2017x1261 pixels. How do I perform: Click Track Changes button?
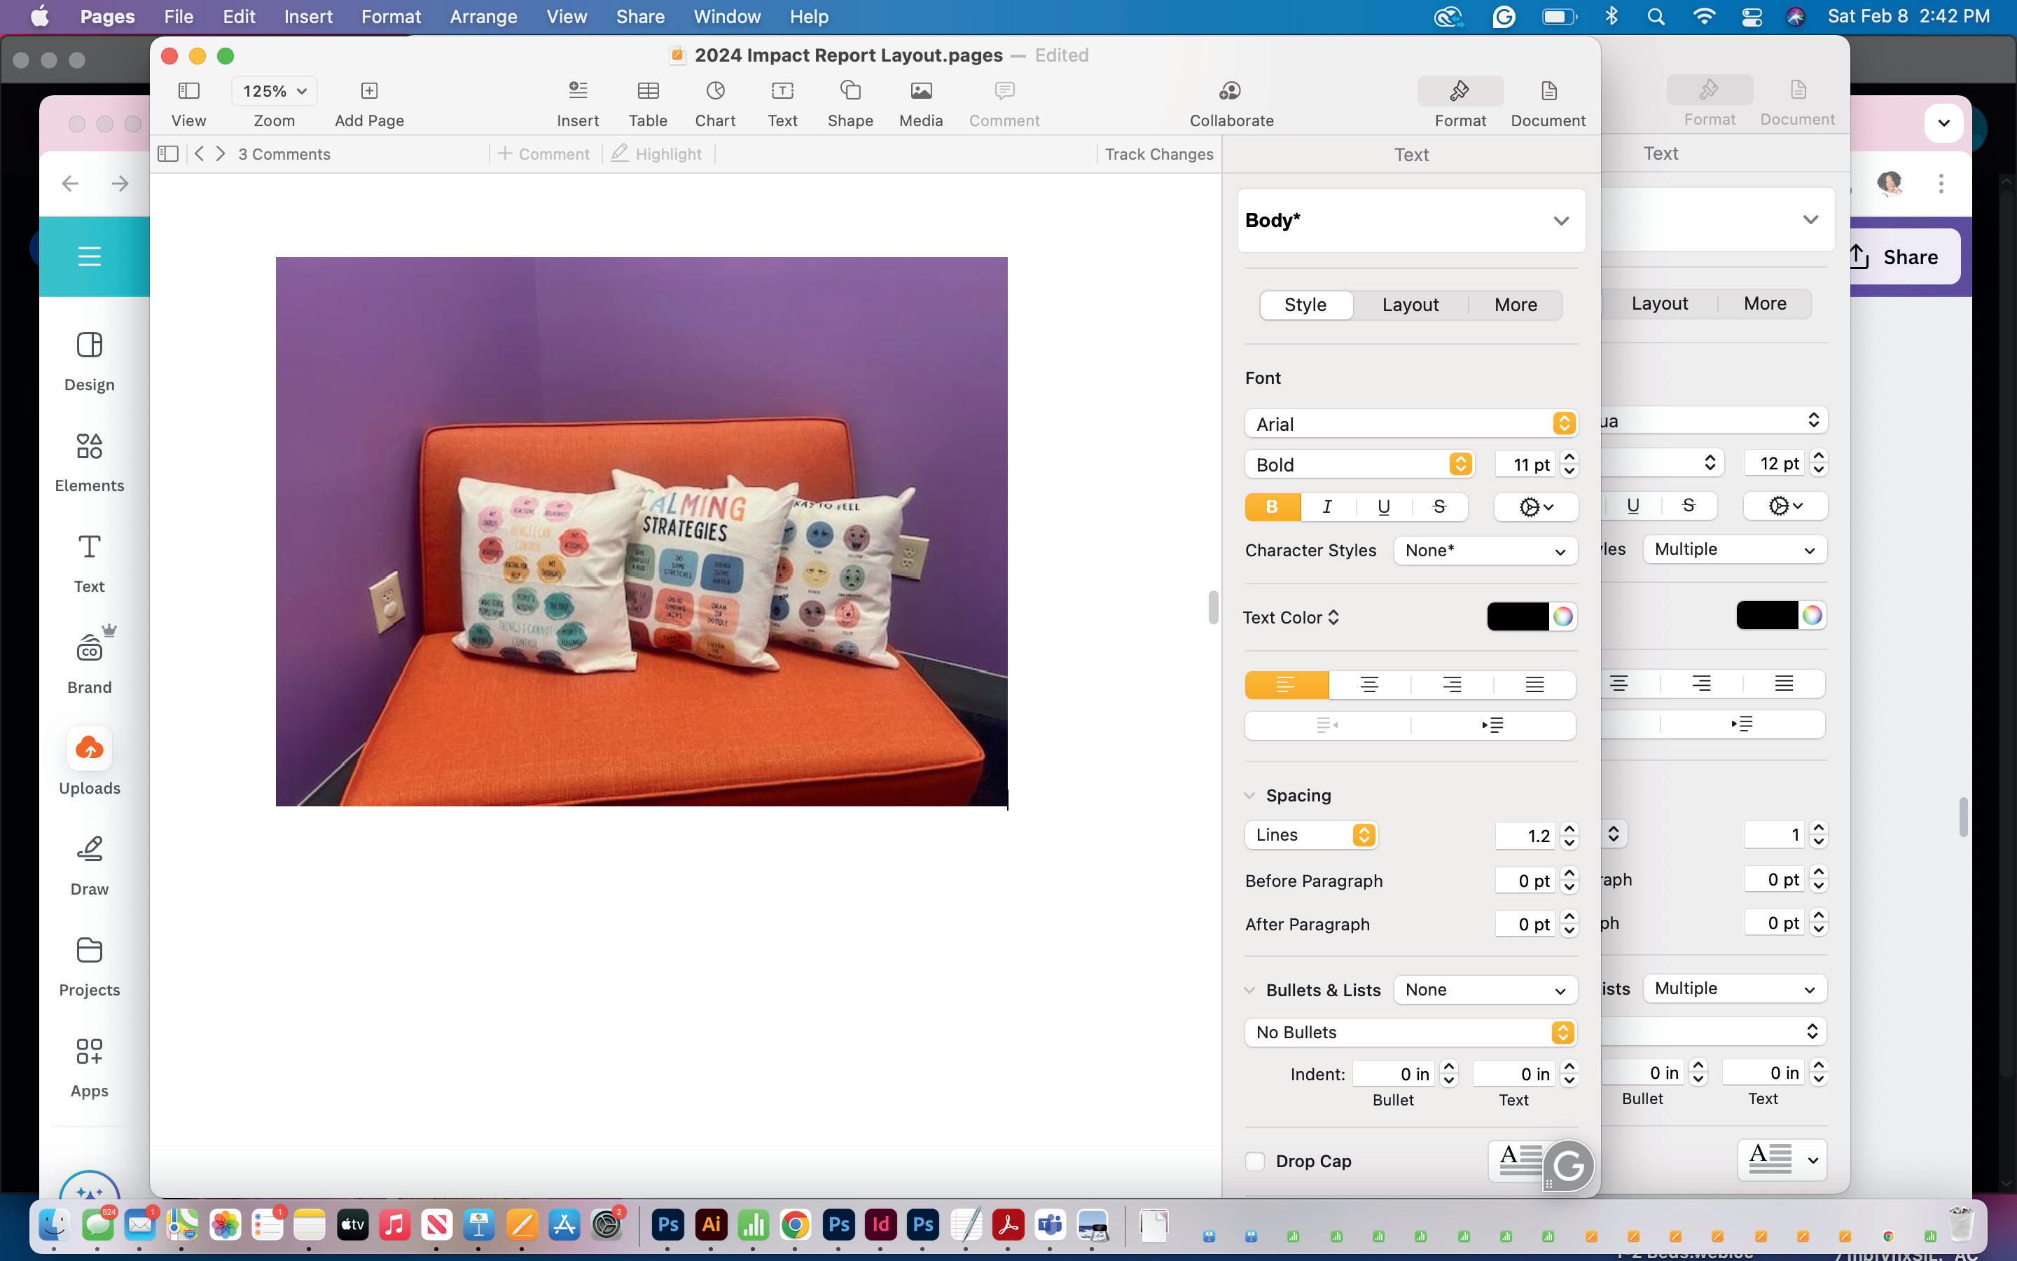click(1158, 154)
